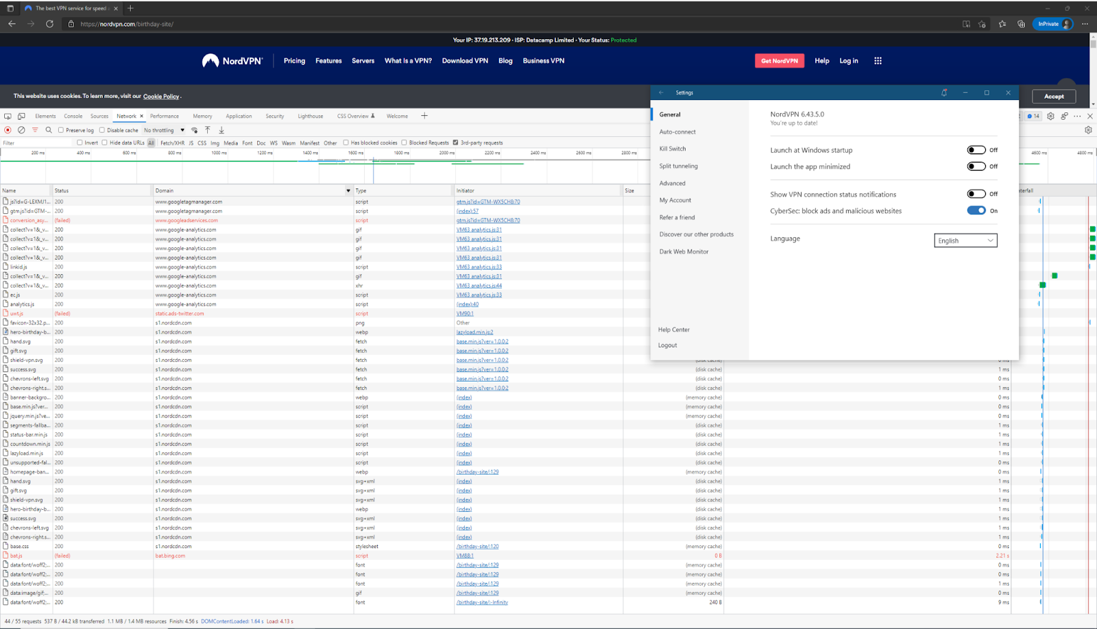Uncheck the 3rd-party requests checkbox
The image size is (1097, 629).
pyautogui.click(x=455, y=143)
